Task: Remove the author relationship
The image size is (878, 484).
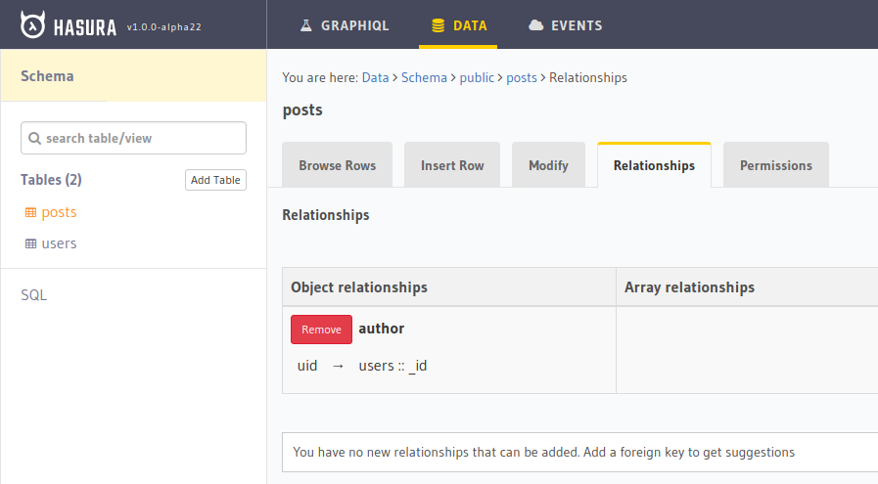Action: [x=321, y=330]
